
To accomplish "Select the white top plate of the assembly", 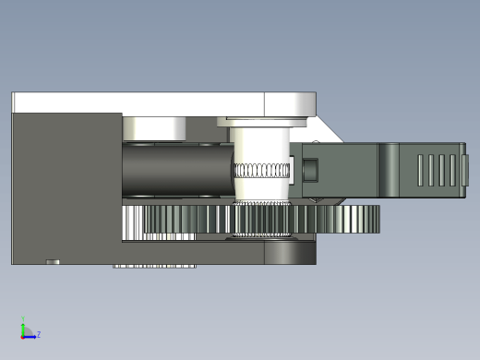I will coord(163,103).
